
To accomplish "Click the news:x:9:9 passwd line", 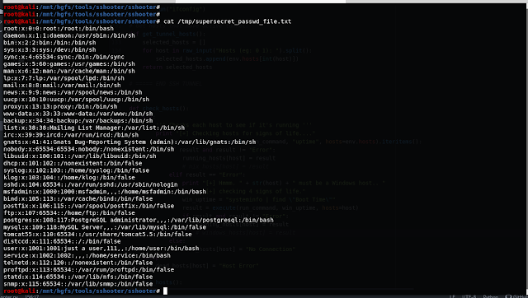I will point(73,92).
